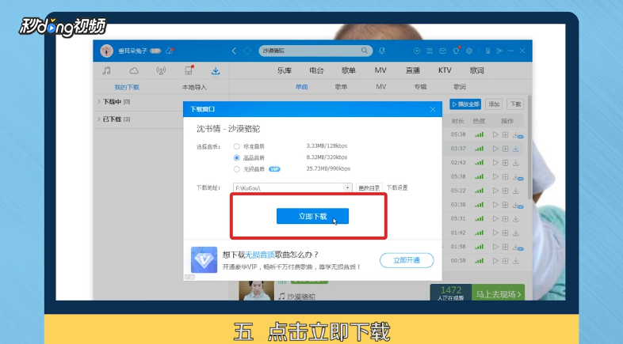
Task: Expand the 下载中 [0] group
Action: [x=98, y=102]
